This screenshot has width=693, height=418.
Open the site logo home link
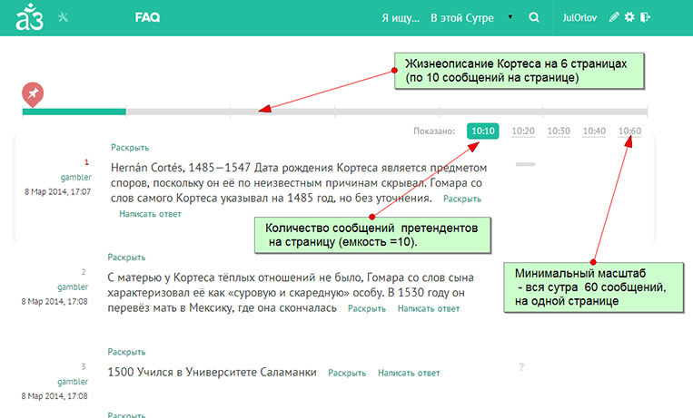click(x=30, y=17)
